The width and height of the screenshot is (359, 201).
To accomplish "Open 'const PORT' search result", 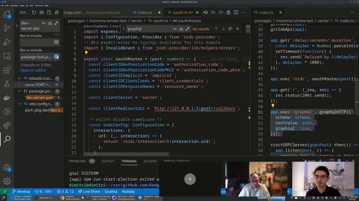I will click(38, 84).
